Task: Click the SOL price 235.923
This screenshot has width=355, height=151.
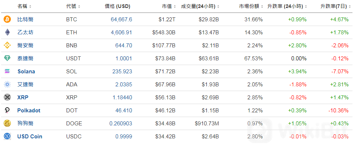Action: 122,72
